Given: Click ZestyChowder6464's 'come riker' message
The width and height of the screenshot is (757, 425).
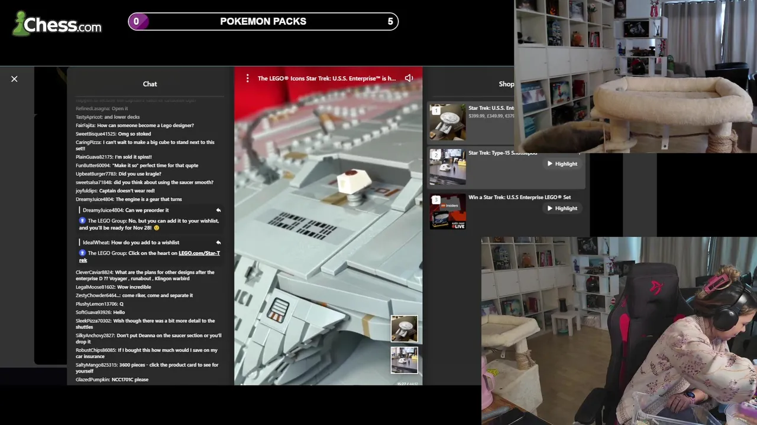Looking at the screenshot, I should pos(134,295).
